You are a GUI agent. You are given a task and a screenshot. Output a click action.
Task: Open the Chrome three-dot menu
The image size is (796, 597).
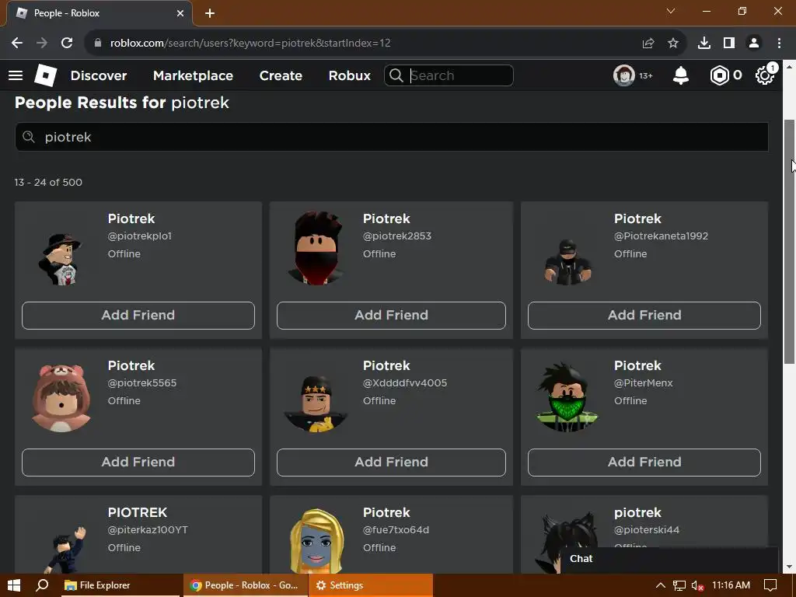click(779, 44)
